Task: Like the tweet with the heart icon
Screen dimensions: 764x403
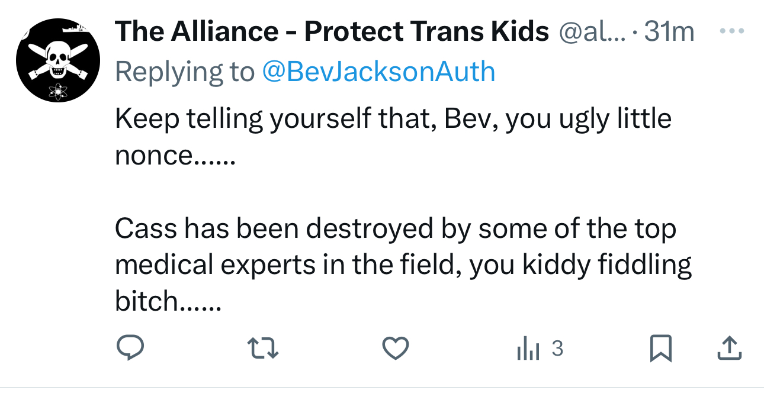Action: tap(396, 348)
